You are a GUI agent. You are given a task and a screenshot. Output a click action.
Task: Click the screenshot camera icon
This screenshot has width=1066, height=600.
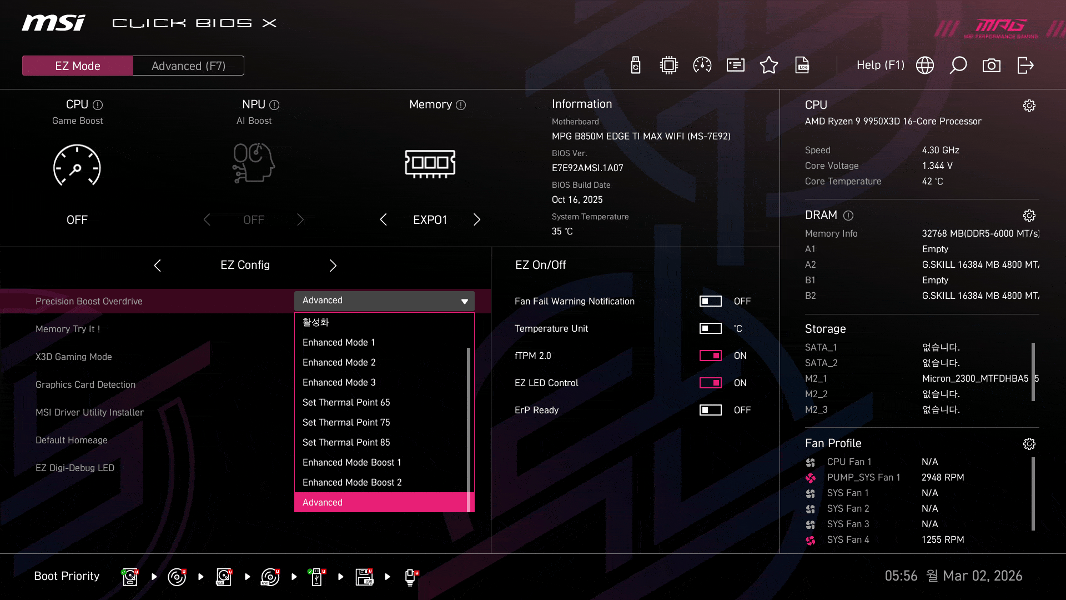pyautogui.click(x=991, y=66)
